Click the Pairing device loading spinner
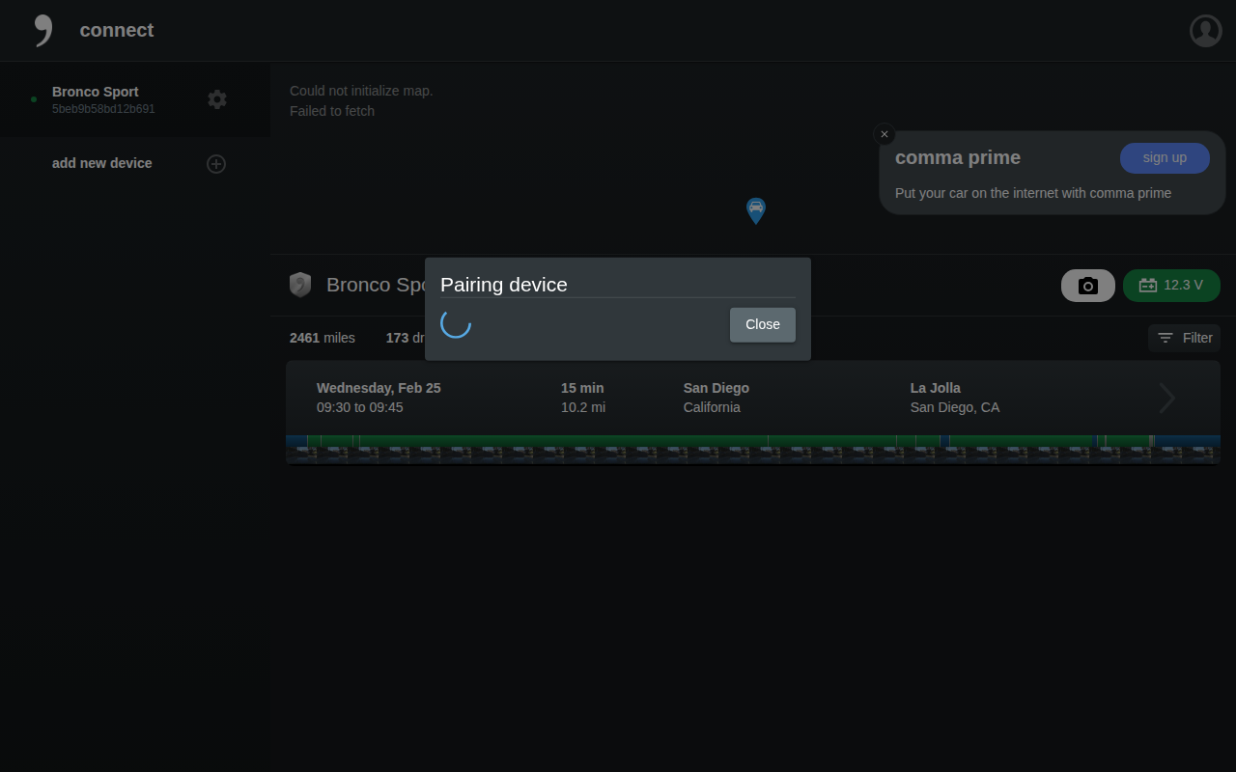The width and height of the screenshot is (1236, 772). coord(456,323)
